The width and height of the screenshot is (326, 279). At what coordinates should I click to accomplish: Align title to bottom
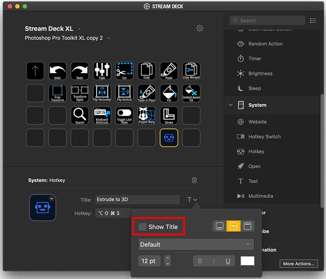tap(220, 226)
